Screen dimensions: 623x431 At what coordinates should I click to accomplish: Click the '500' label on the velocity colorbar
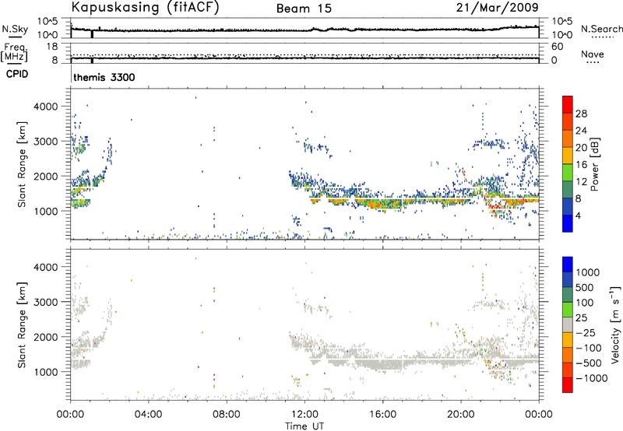pos(585,287)
